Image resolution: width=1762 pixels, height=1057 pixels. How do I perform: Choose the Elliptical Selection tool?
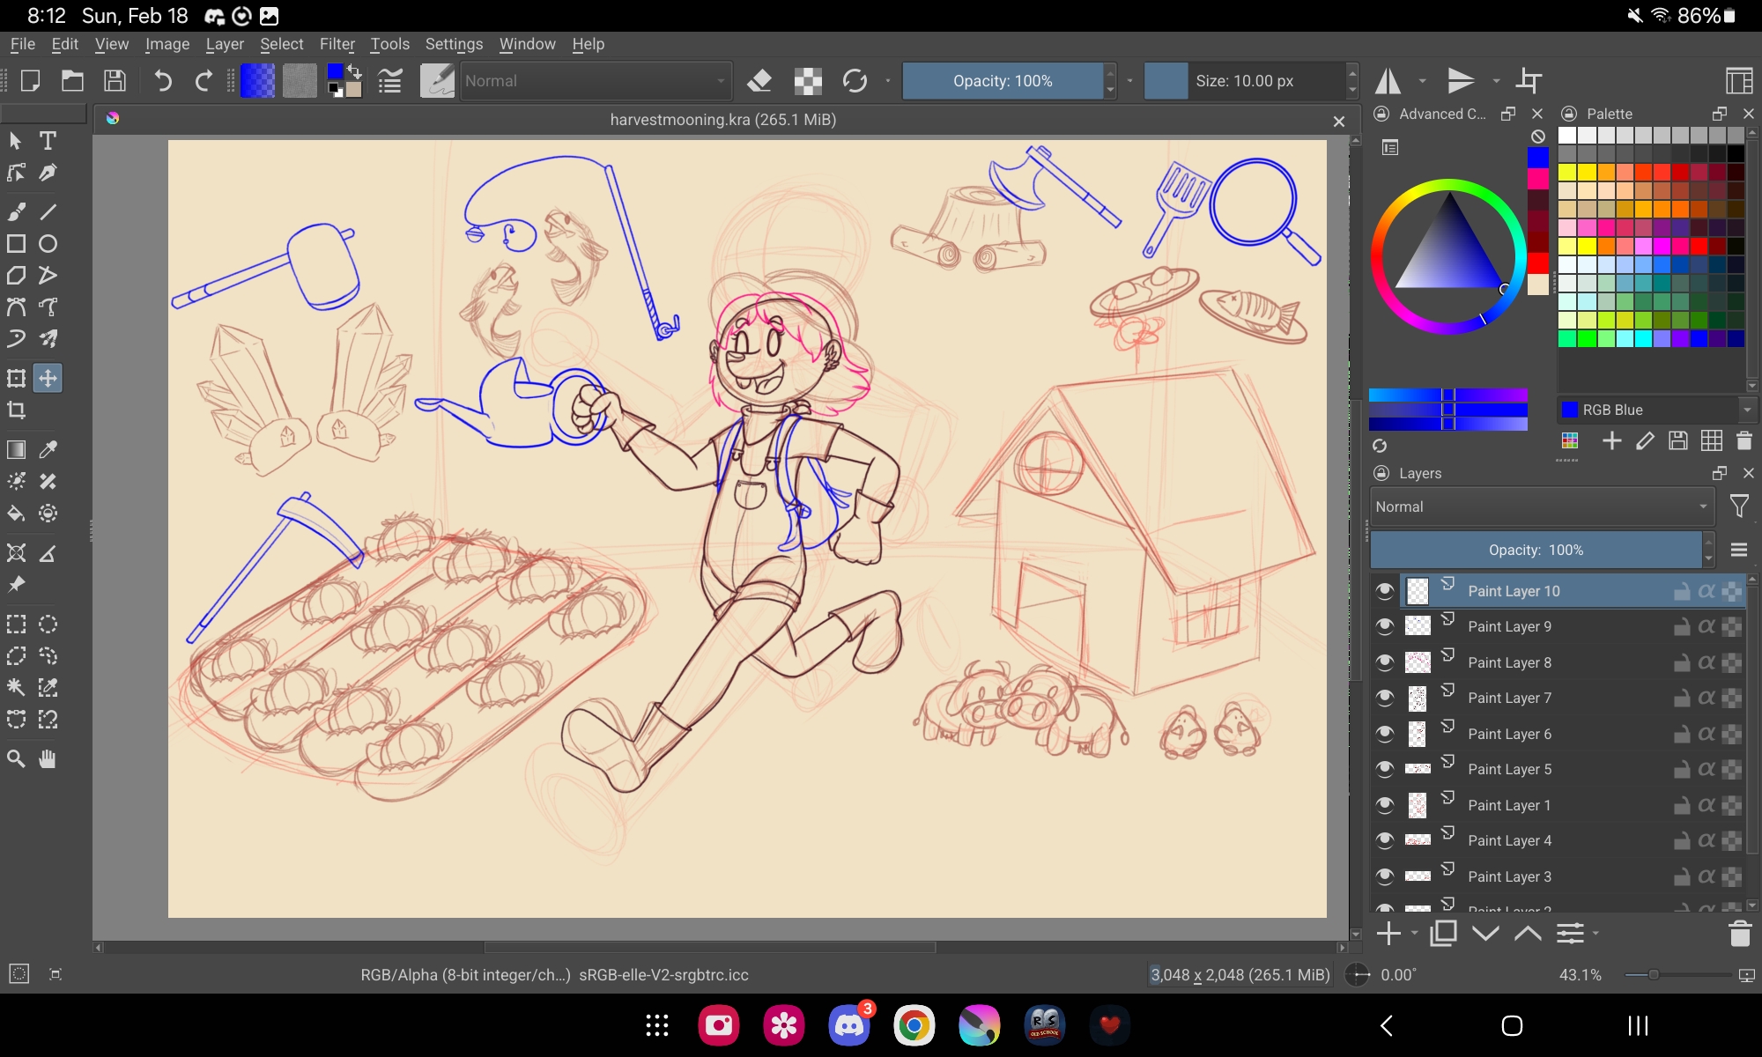(48, 625)
